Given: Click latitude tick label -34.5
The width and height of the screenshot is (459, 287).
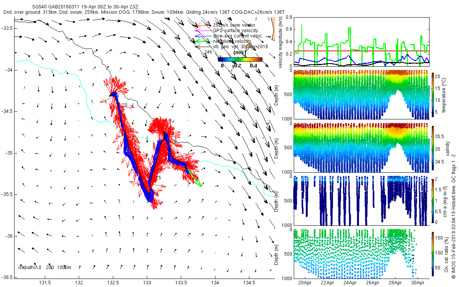Looking at the screenshot, I should pos(7,111).
